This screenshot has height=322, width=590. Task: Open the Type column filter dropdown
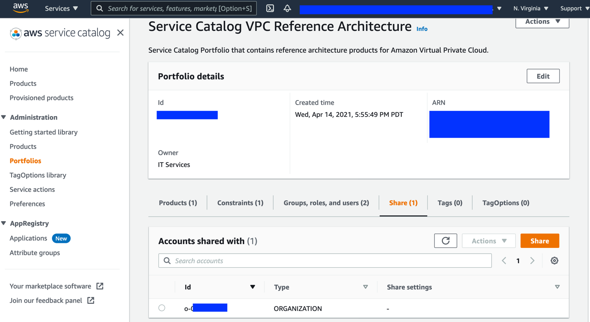coord(365,287)
